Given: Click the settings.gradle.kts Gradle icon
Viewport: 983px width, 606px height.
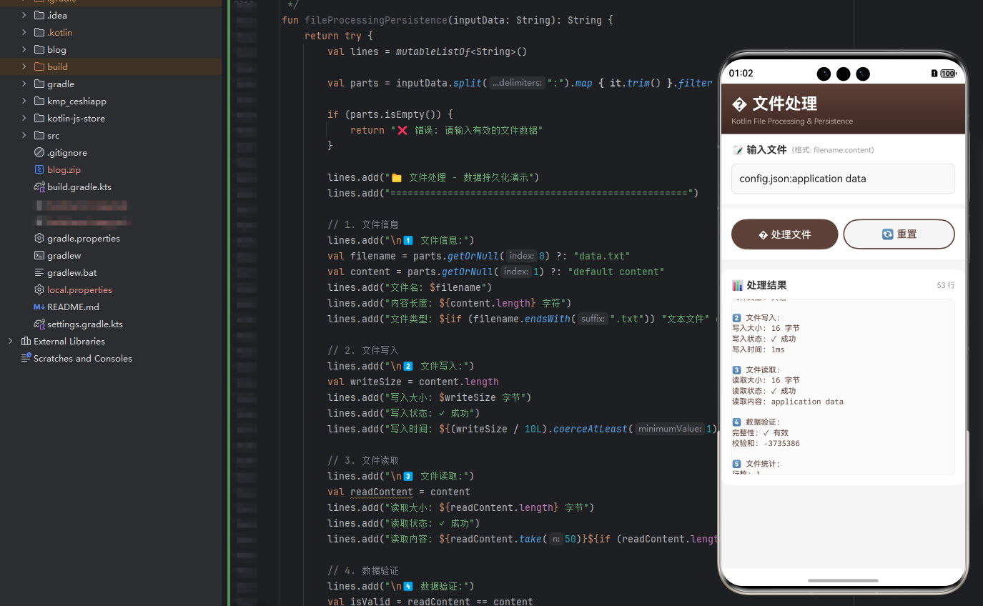Looking at the screenshot, I should (x=39, y=324).
